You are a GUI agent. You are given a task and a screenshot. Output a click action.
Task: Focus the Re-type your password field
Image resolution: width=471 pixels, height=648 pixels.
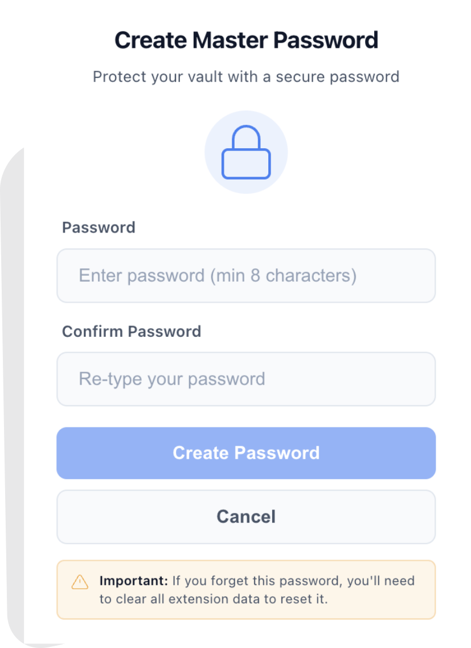246,379
